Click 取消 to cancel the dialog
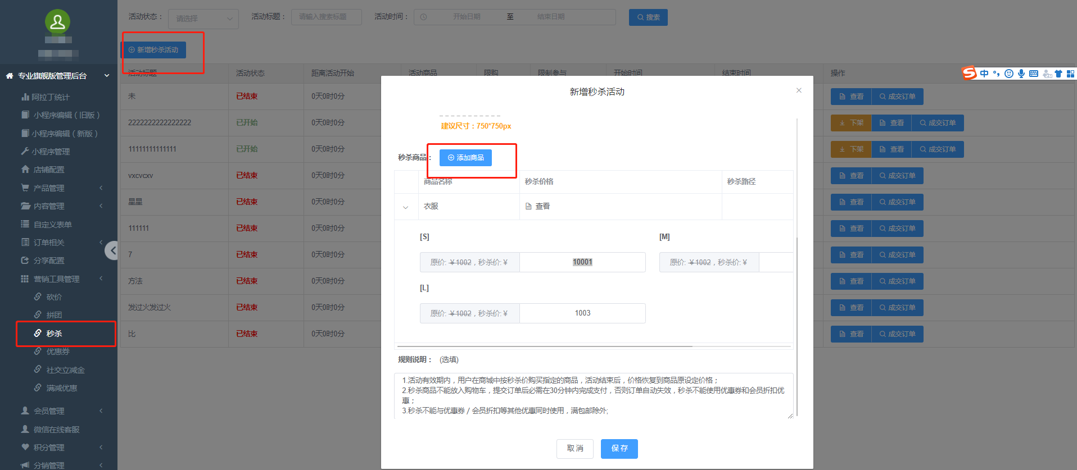1077x470 pixels. (x=574, y=449)
